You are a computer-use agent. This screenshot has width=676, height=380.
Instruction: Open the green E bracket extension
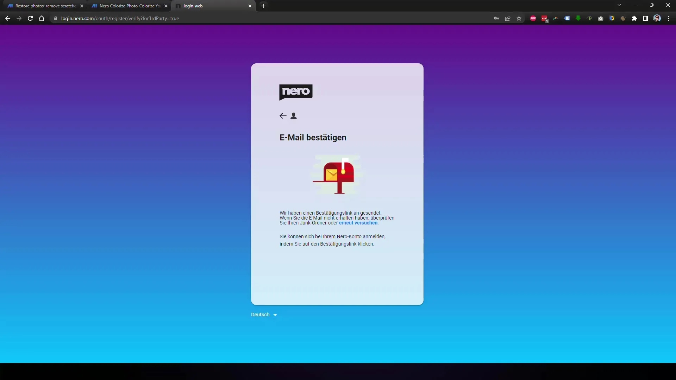click(589, 18)
